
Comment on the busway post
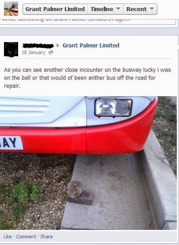click(26, 237)
